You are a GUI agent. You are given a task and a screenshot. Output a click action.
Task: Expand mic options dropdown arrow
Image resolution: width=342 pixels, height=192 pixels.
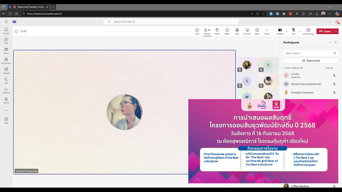click(300, 31)
